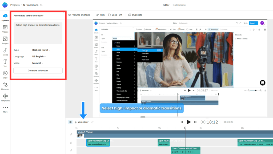Open the Voice dropdown showing Maxwell
The height and width of the screenshot is (154, 273).
[x=38, y=63]
